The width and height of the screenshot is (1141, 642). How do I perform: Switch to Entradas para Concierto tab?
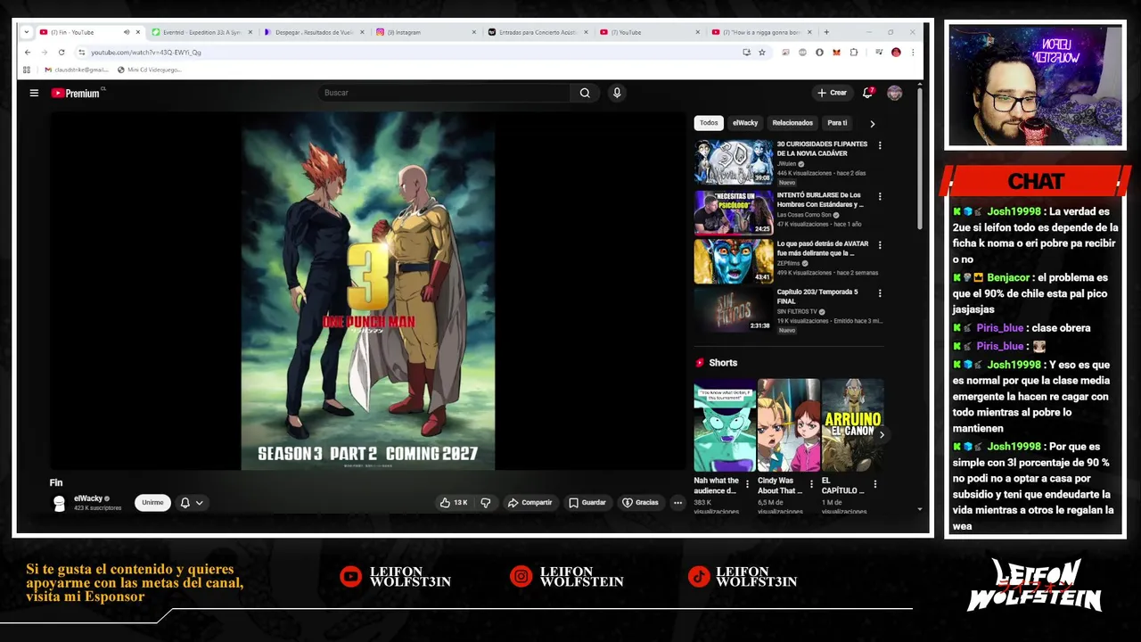tap(538, 32)
